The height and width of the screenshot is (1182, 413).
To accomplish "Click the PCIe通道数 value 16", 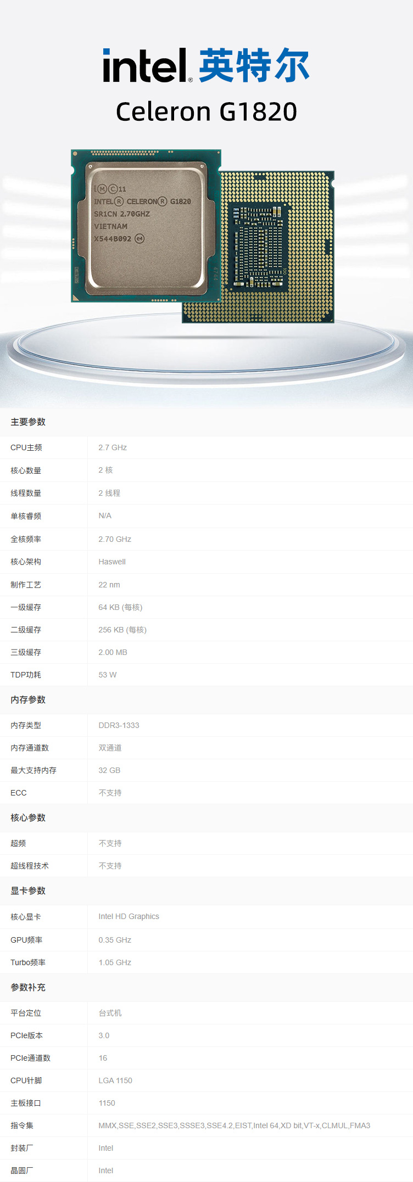I will [x=103, y=1058].
